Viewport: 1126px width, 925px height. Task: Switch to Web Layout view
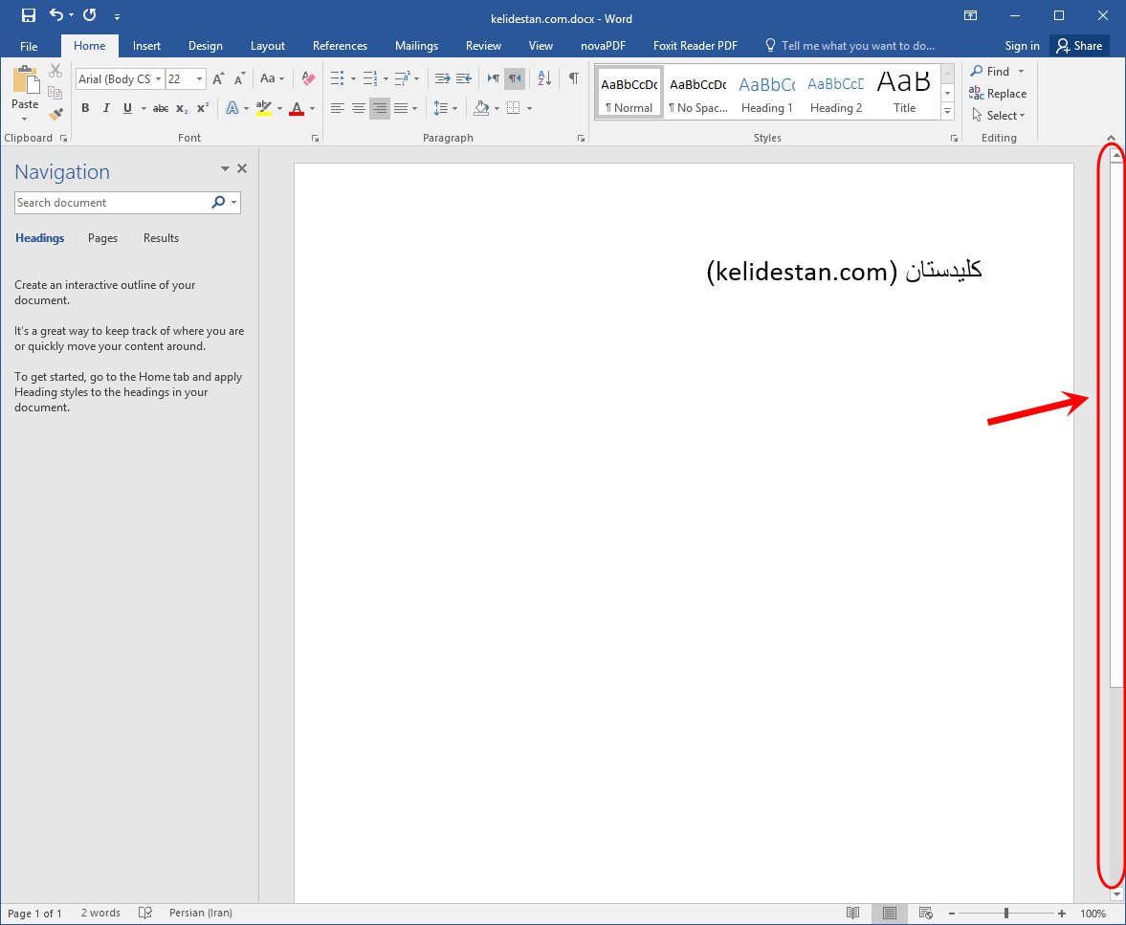pos(926,913)
